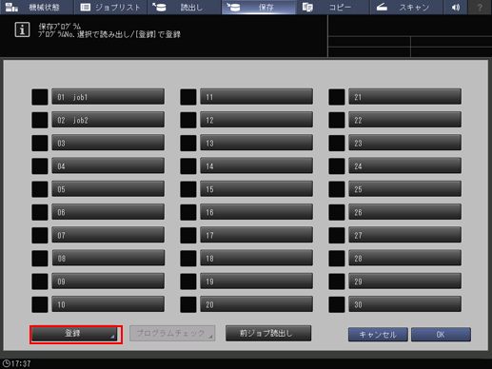Select program slot 21

[404, 97]
